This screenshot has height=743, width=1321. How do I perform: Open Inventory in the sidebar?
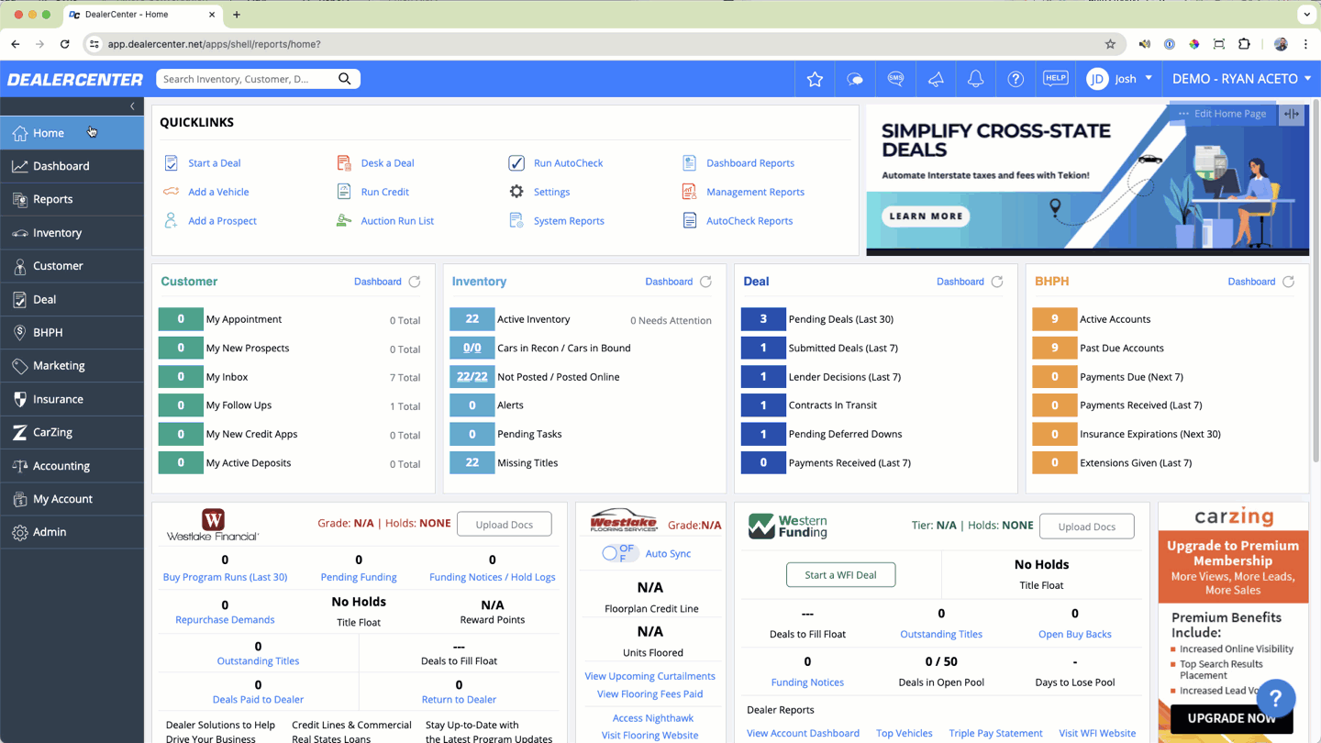[72, 233]
